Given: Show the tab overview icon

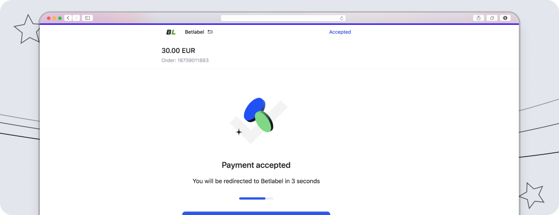Looking at the screenshot, I should pyautogui.click(x=492, y=18).
